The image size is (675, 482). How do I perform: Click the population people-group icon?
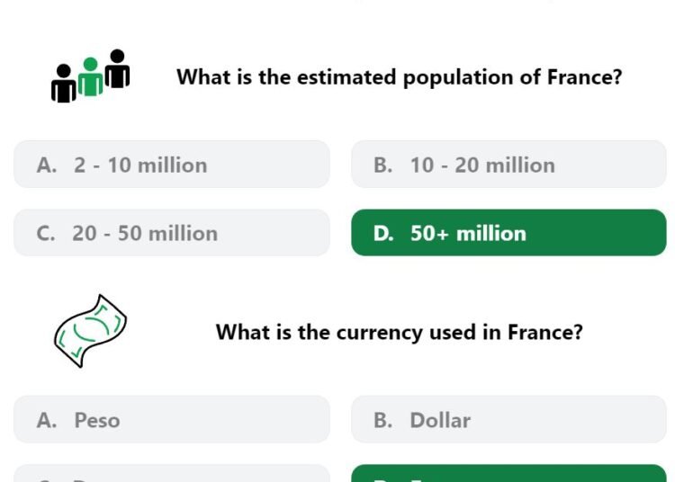pos(90,76)
